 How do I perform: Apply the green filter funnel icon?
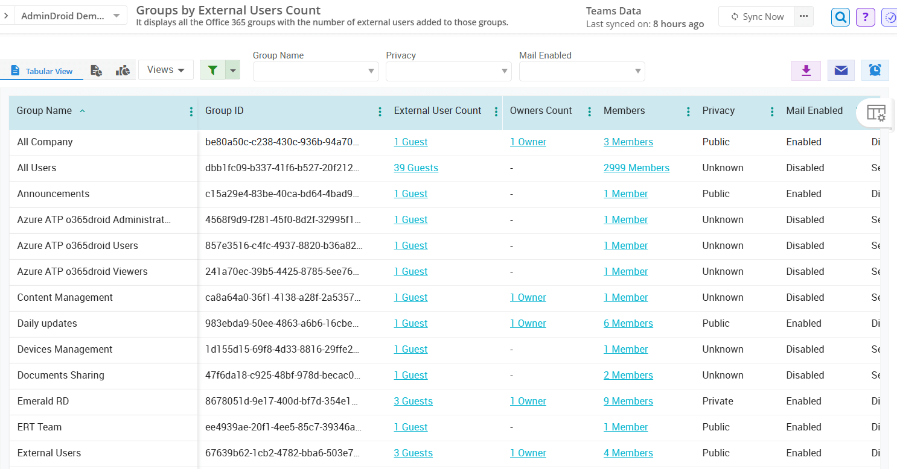(212, 70)
